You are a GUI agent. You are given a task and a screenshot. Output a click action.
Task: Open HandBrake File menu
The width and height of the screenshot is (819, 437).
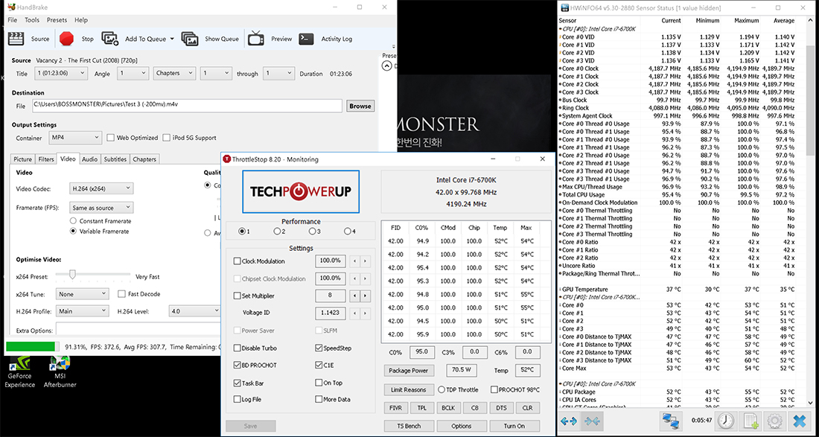pyautogui.click(x=12, y=20)
